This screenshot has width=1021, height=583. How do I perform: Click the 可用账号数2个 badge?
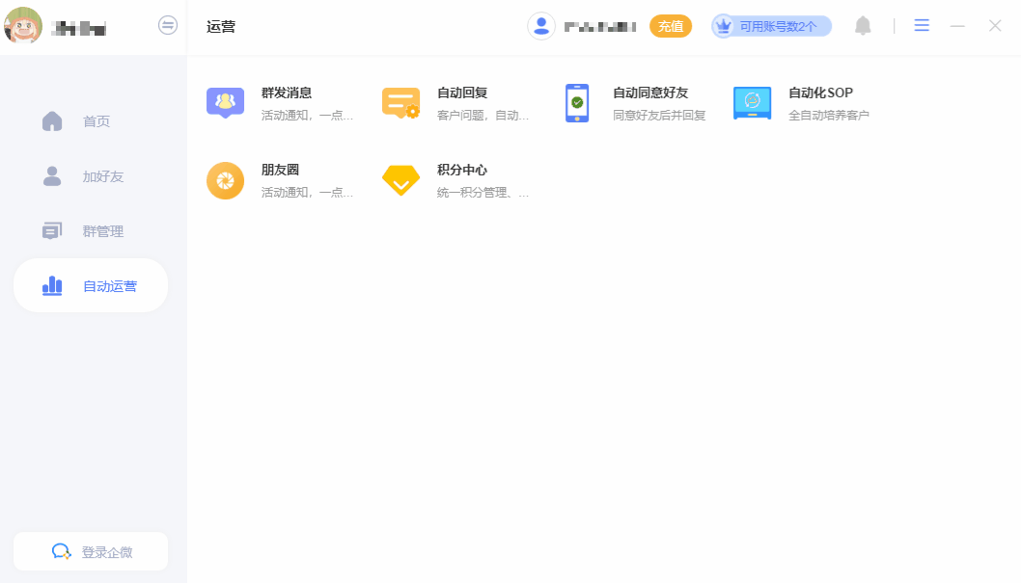click(772, 26)
